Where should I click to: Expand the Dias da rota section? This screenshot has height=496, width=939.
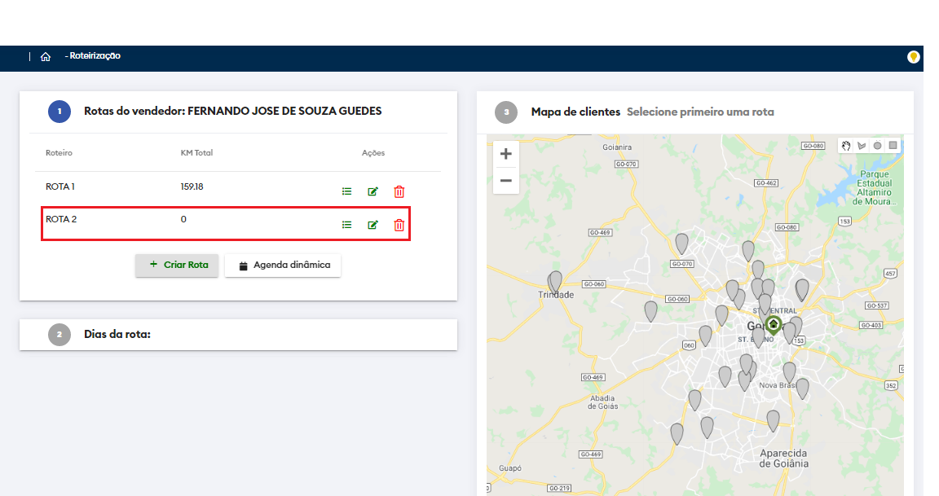coord(117,334)
